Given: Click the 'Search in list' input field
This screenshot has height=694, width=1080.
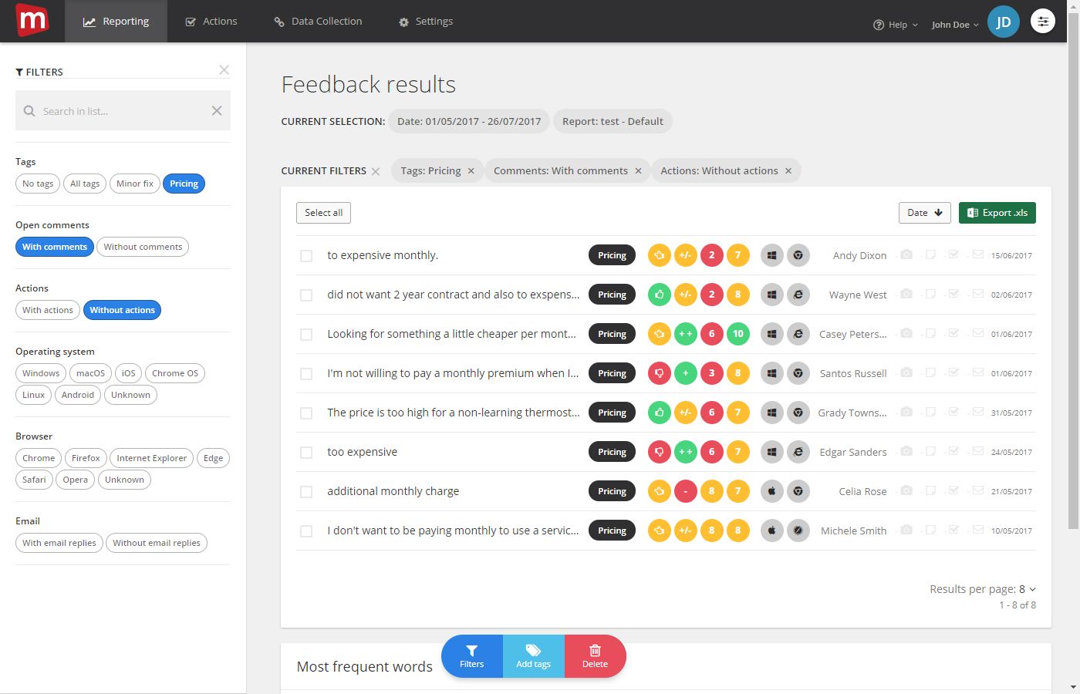Looking at the screenshot, I should click(x=122, y=110).
